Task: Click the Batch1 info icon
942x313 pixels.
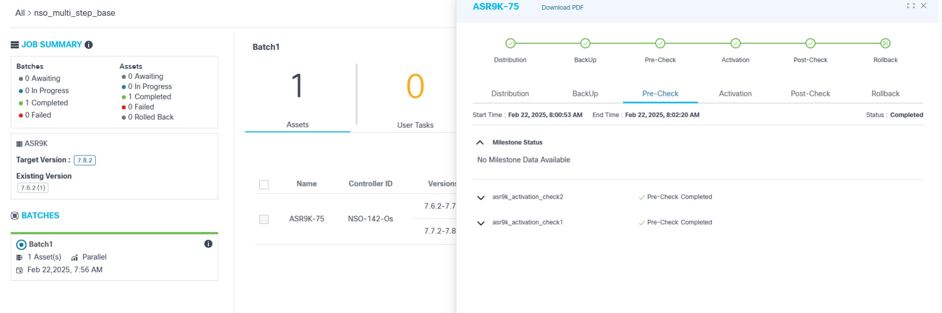Action: click(x=208, y=244)
